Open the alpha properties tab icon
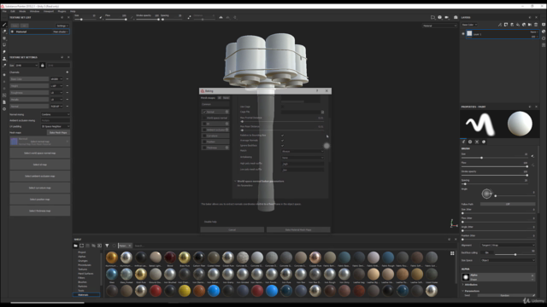This screenshot has height=307, width=547. pyautogui.click(x=470, y=142)
